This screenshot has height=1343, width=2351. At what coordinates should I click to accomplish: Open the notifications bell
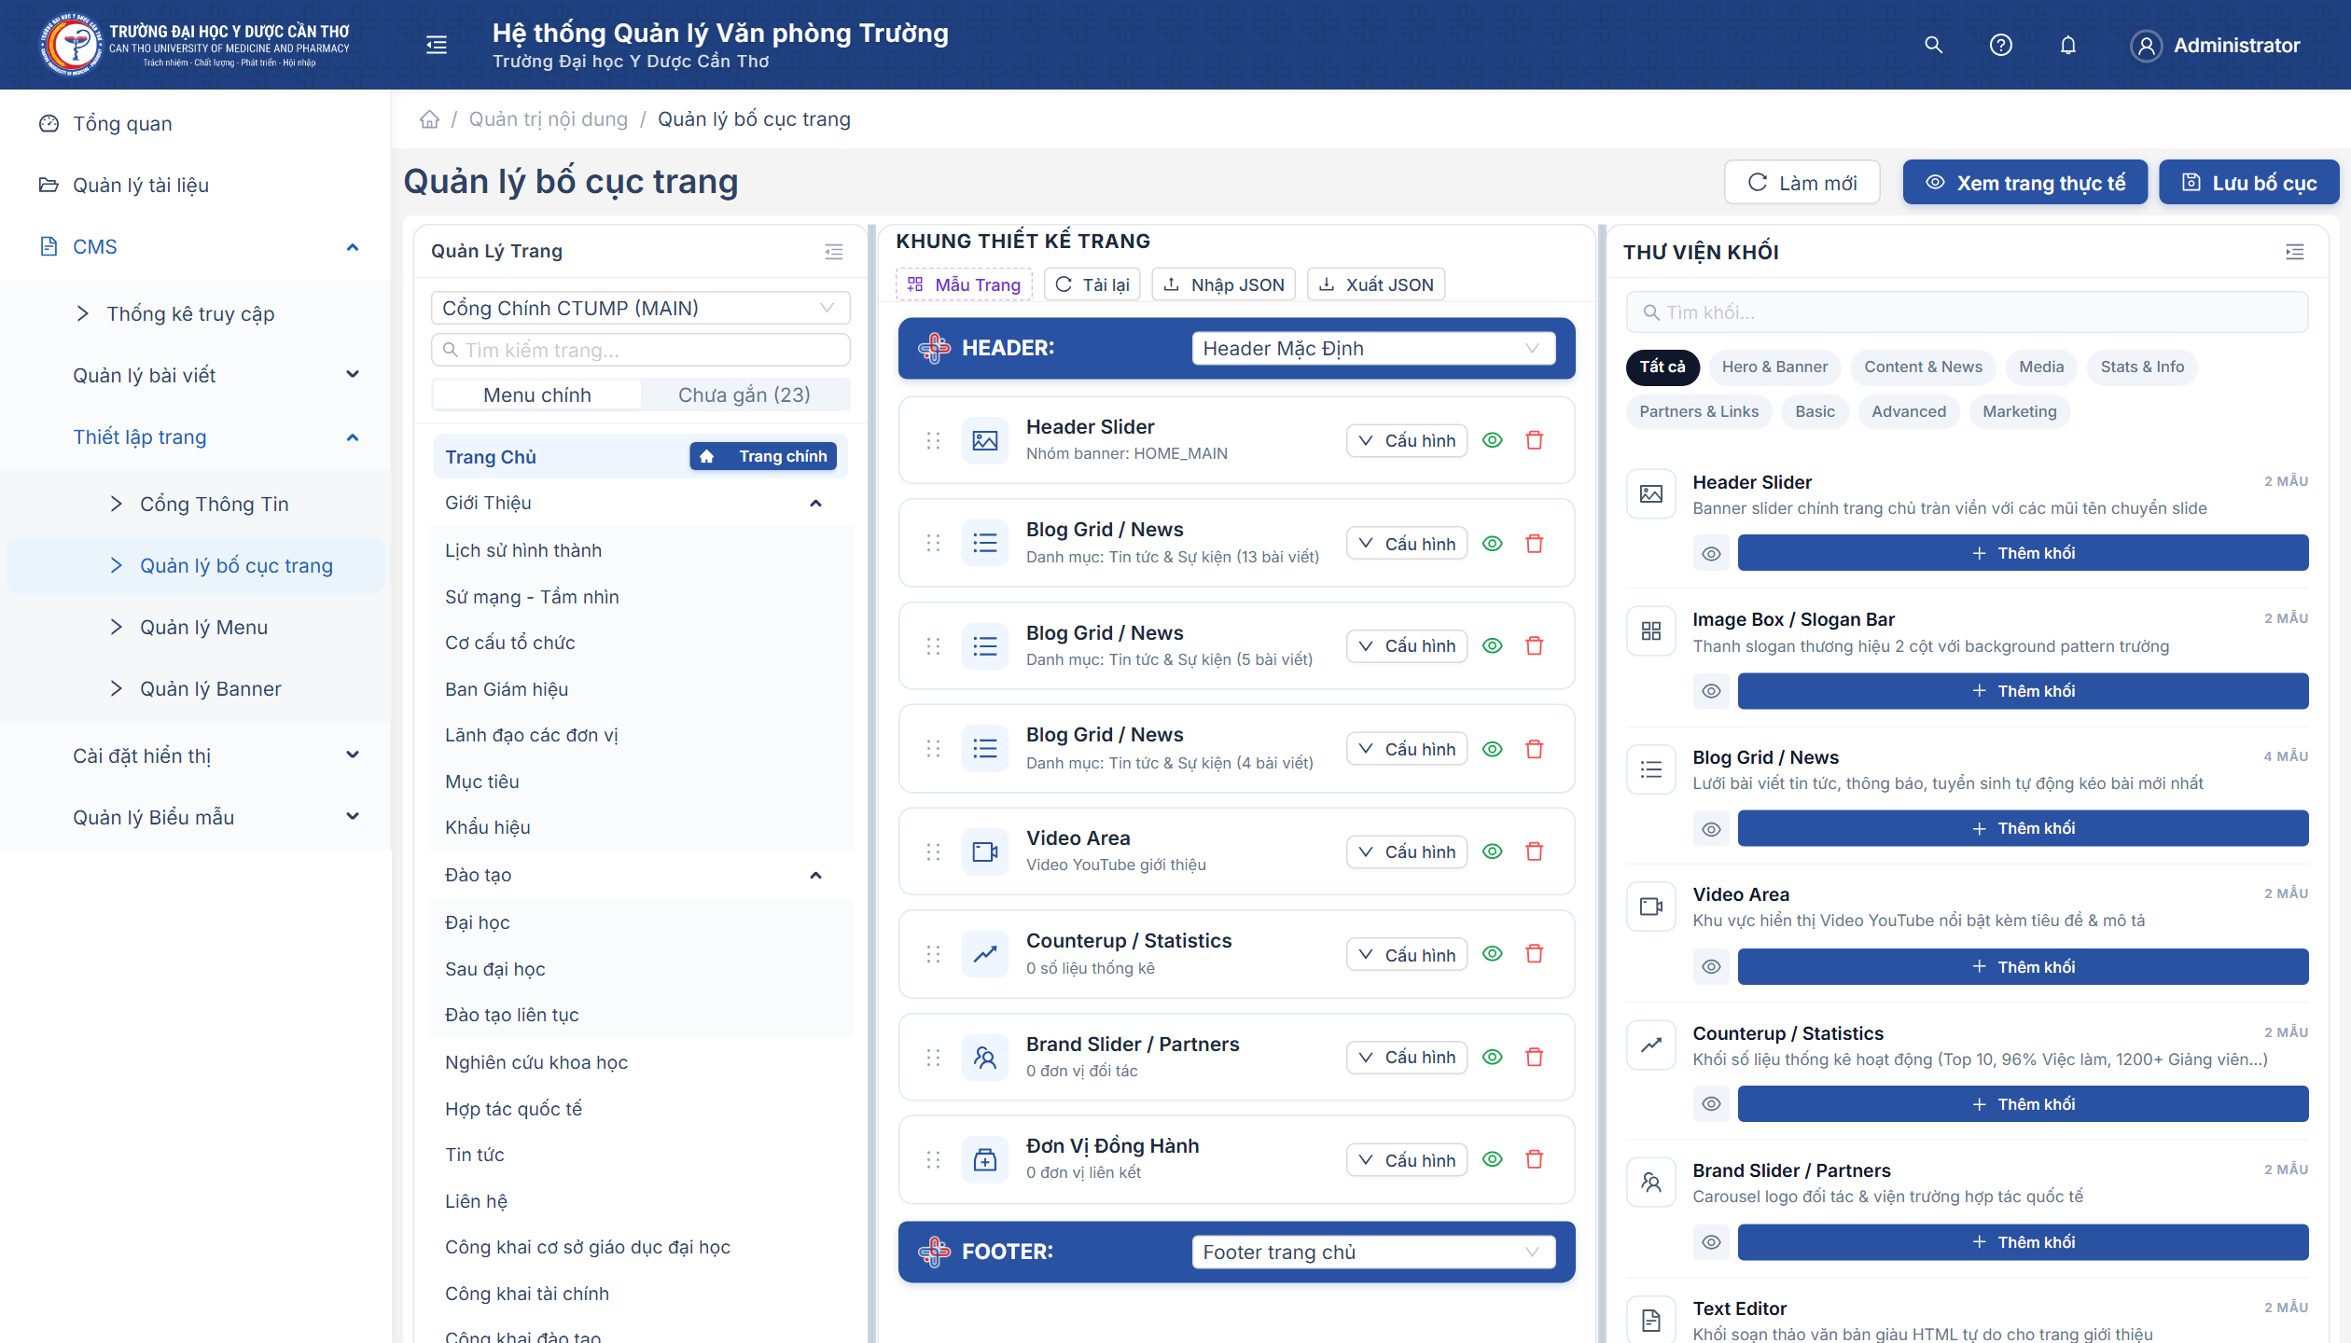pyautogui.click(x=2067, y=45)
